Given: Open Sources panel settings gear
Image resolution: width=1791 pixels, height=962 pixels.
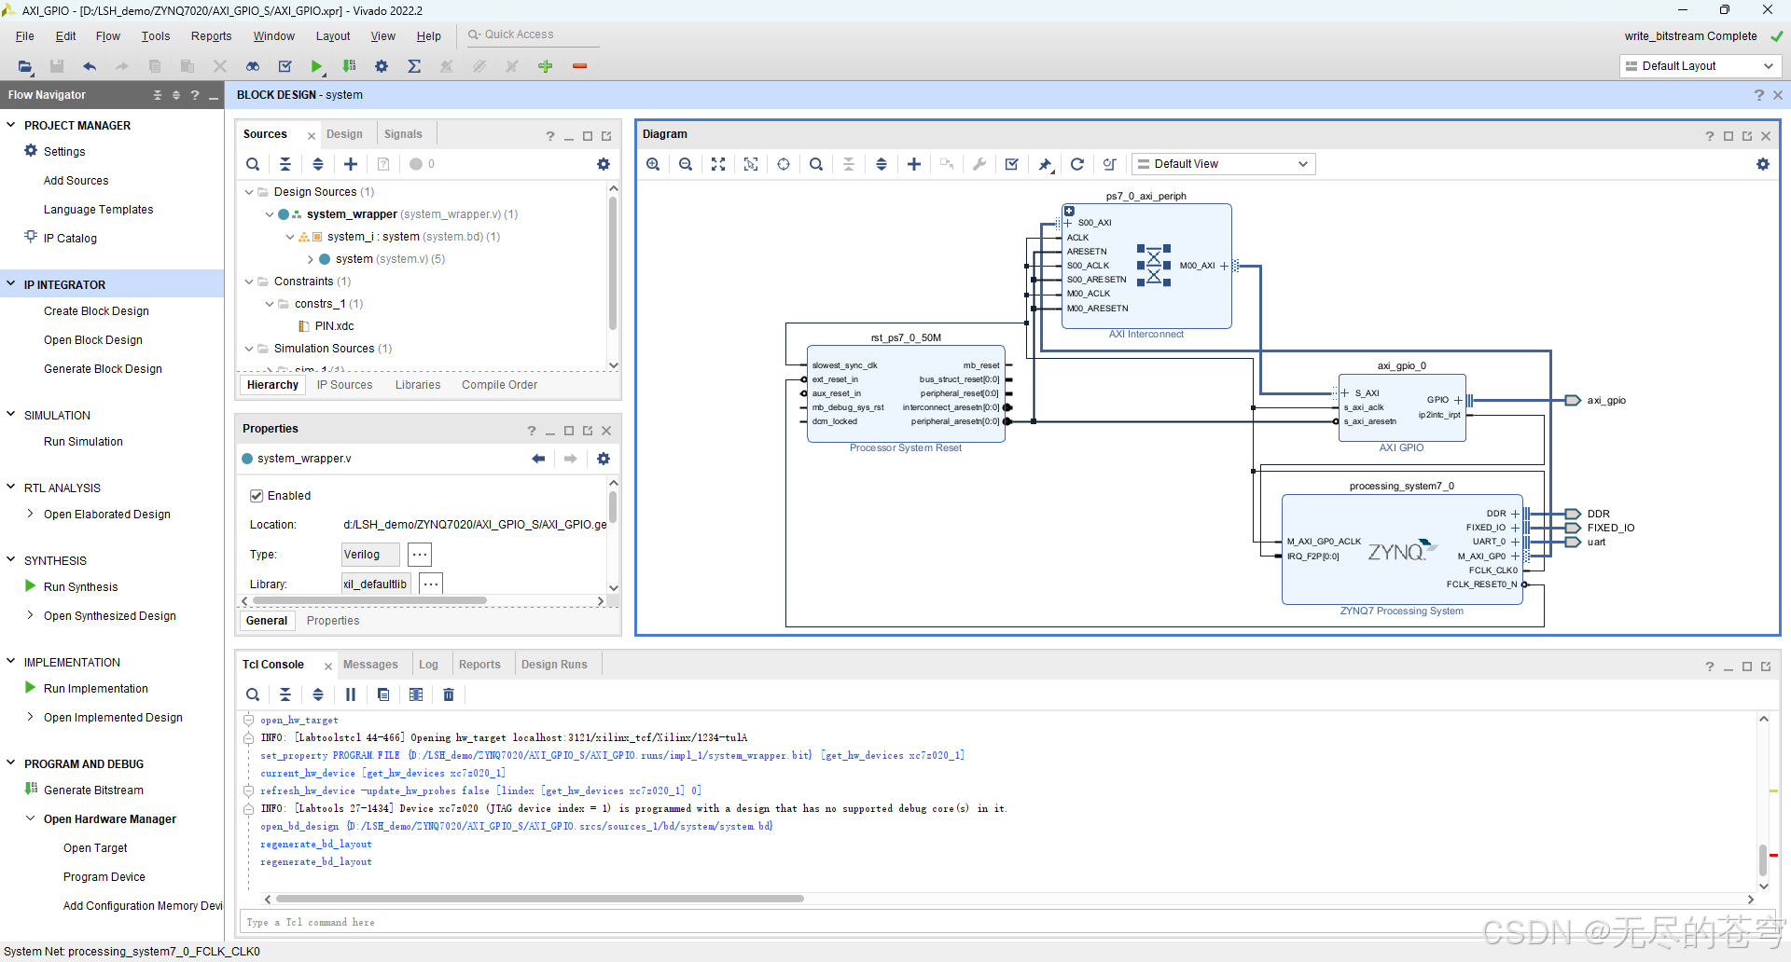Looking at the screenshot, I should click(604, 164).
